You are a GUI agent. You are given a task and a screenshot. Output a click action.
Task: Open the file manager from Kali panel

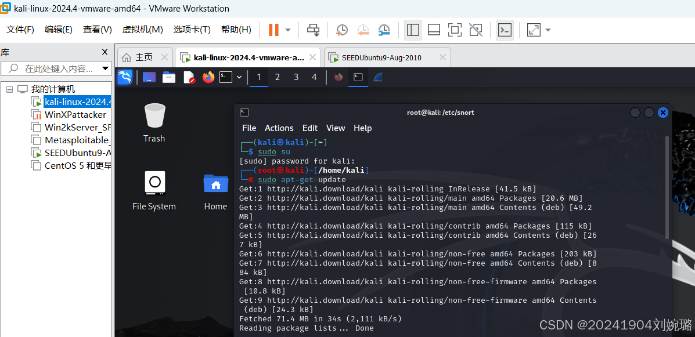point(169,78)
